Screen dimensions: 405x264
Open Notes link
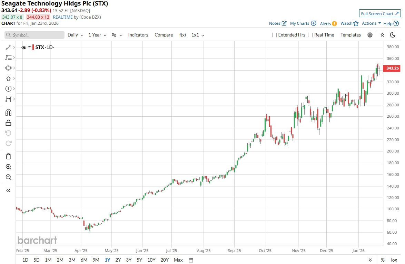coord(278,23)
